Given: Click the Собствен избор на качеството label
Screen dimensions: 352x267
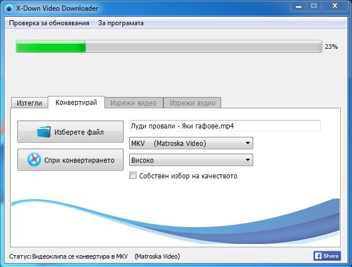Looking at the screenshot, I should coord(188,176).
